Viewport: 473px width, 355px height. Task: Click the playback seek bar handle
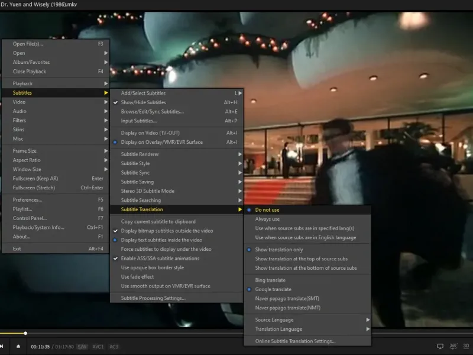tap(25, 333)
